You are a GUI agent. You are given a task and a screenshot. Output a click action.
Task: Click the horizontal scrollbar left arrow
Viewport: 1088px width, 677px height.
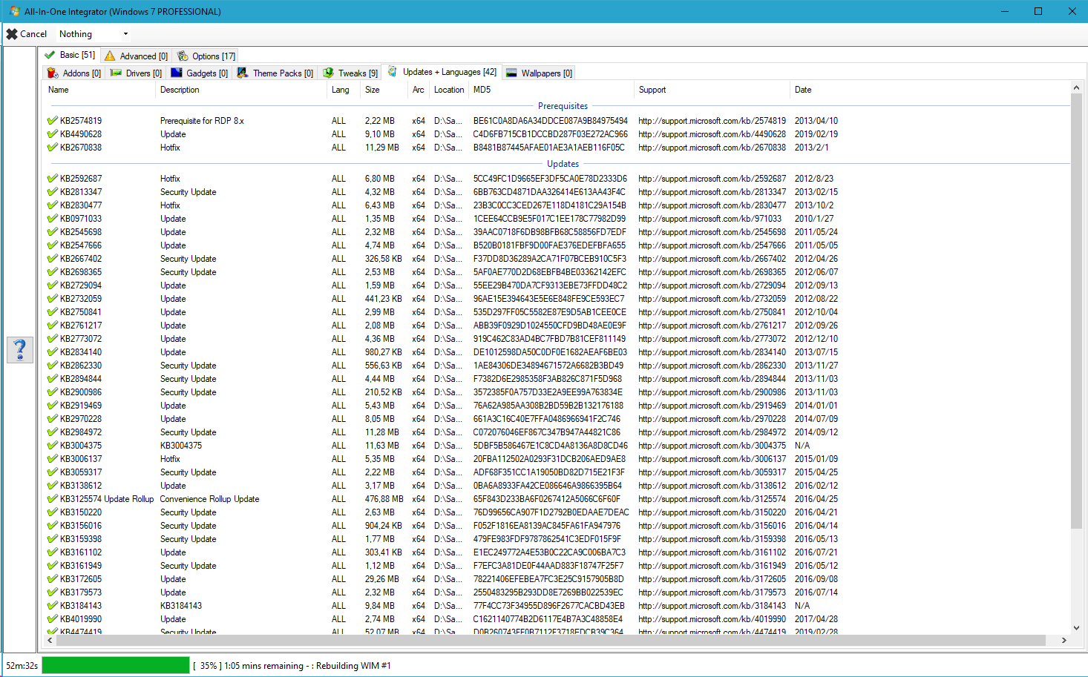click(50, 640)
